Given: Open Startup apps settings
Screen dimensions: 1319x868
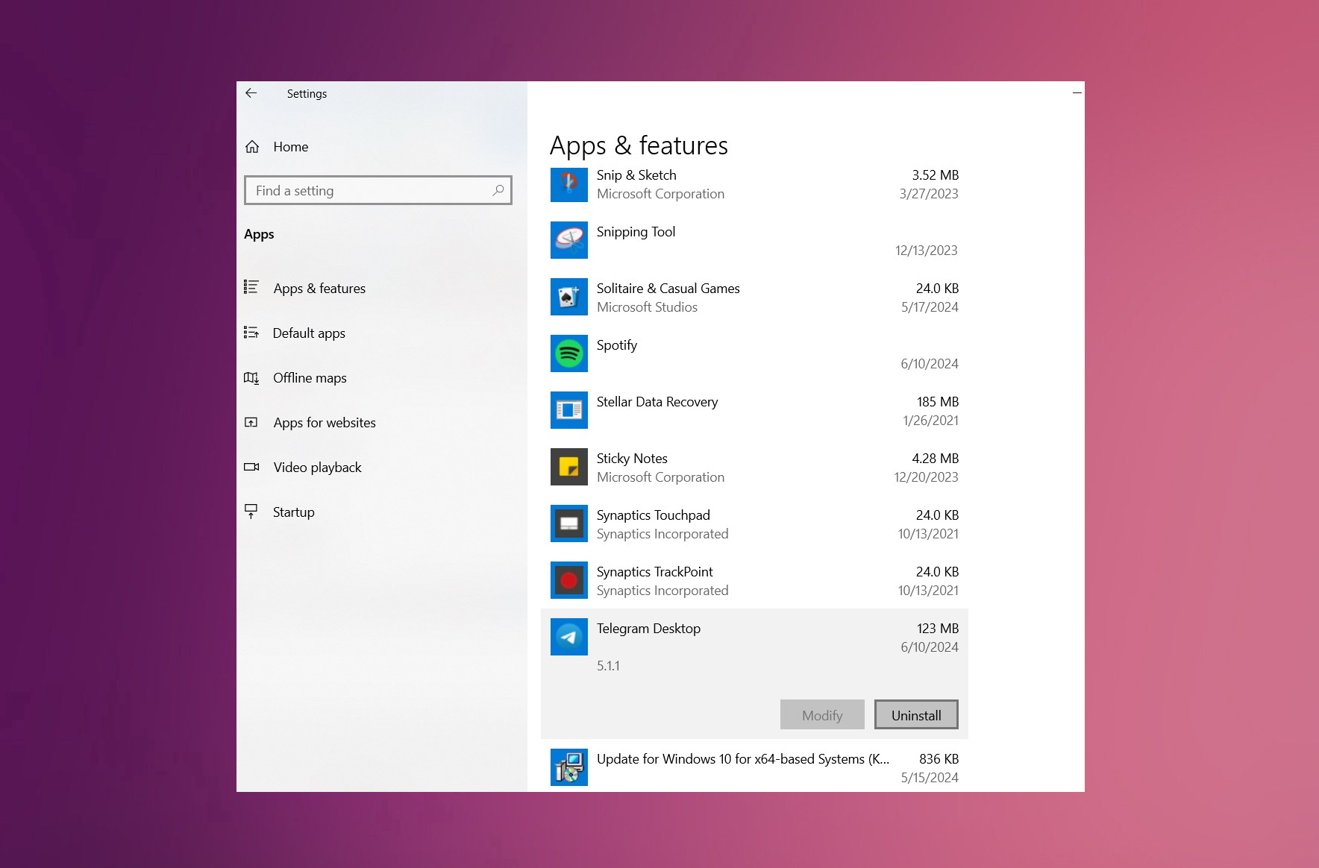Looking at the screenshot, I should point(294,512).
